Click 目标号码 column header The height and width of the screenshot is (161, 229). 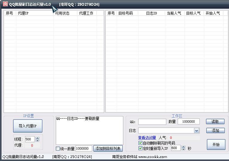pyautogui.click(x=127, y=13)
